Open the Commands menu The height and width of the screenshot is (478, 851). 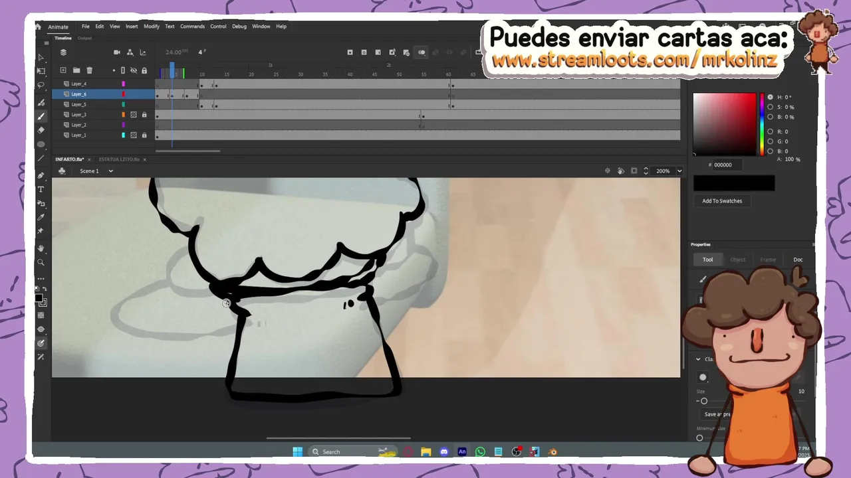192,27
